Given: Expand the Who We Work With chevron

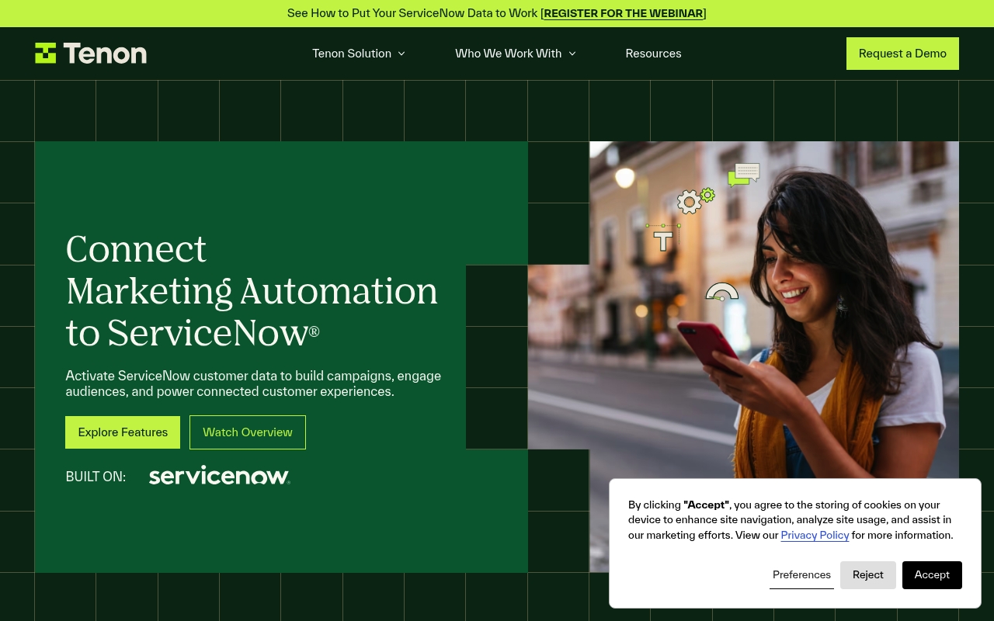Looking at the screenshot, I should (572, 54).
